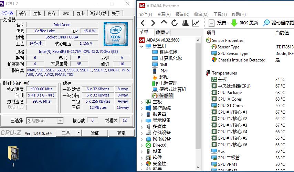Click the Intel Xeon inside logo
Image resolution: width=294 pixels, height=172 pixels.
pyautogui.click(x=116, y=34)
